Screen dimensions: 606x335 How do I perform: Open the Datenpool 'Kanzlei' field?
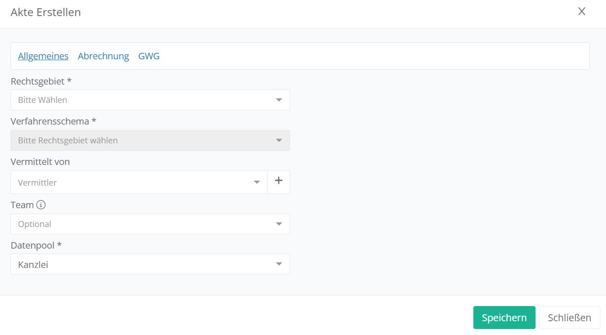tap(138, 264)
